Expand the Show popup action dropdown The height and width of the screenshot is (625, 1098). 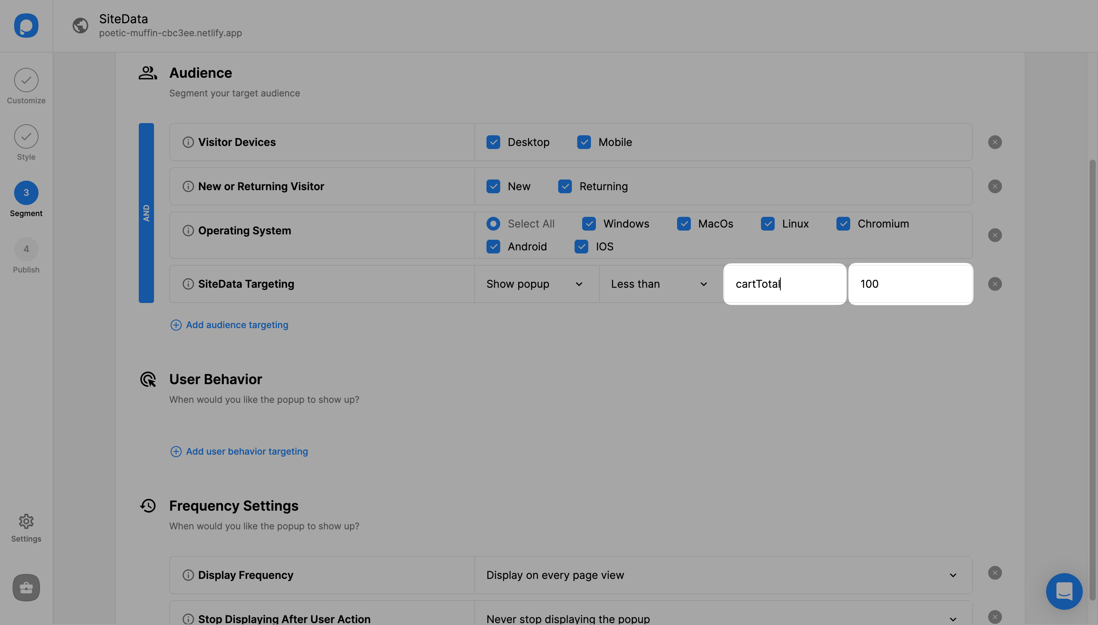click(534, 284)
